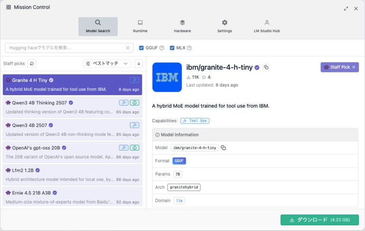Open the Hardware tab
Image resolution: width=365 pixels, height=231 pixels.
(x=182, y=27)
